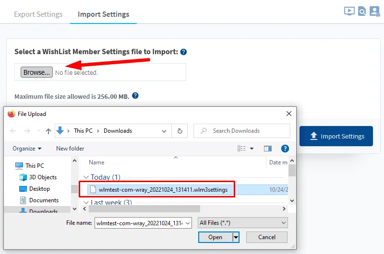This screenshot has width=384, height=254.
Task: Open the Open button's dropdown arrow
Action: point(236,237)
